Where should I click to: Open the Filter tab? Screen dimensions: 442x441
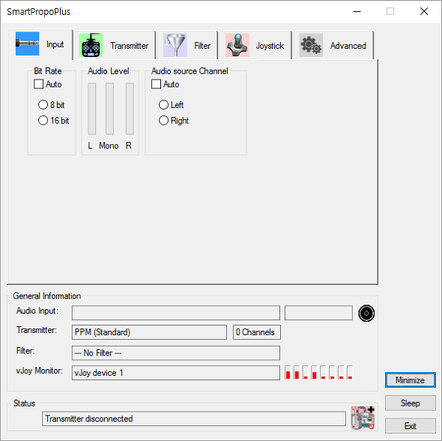(x=187, y=46)
